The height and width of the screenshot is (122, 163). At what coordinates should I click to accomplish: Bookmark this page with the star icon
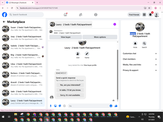tap(149, 8)
